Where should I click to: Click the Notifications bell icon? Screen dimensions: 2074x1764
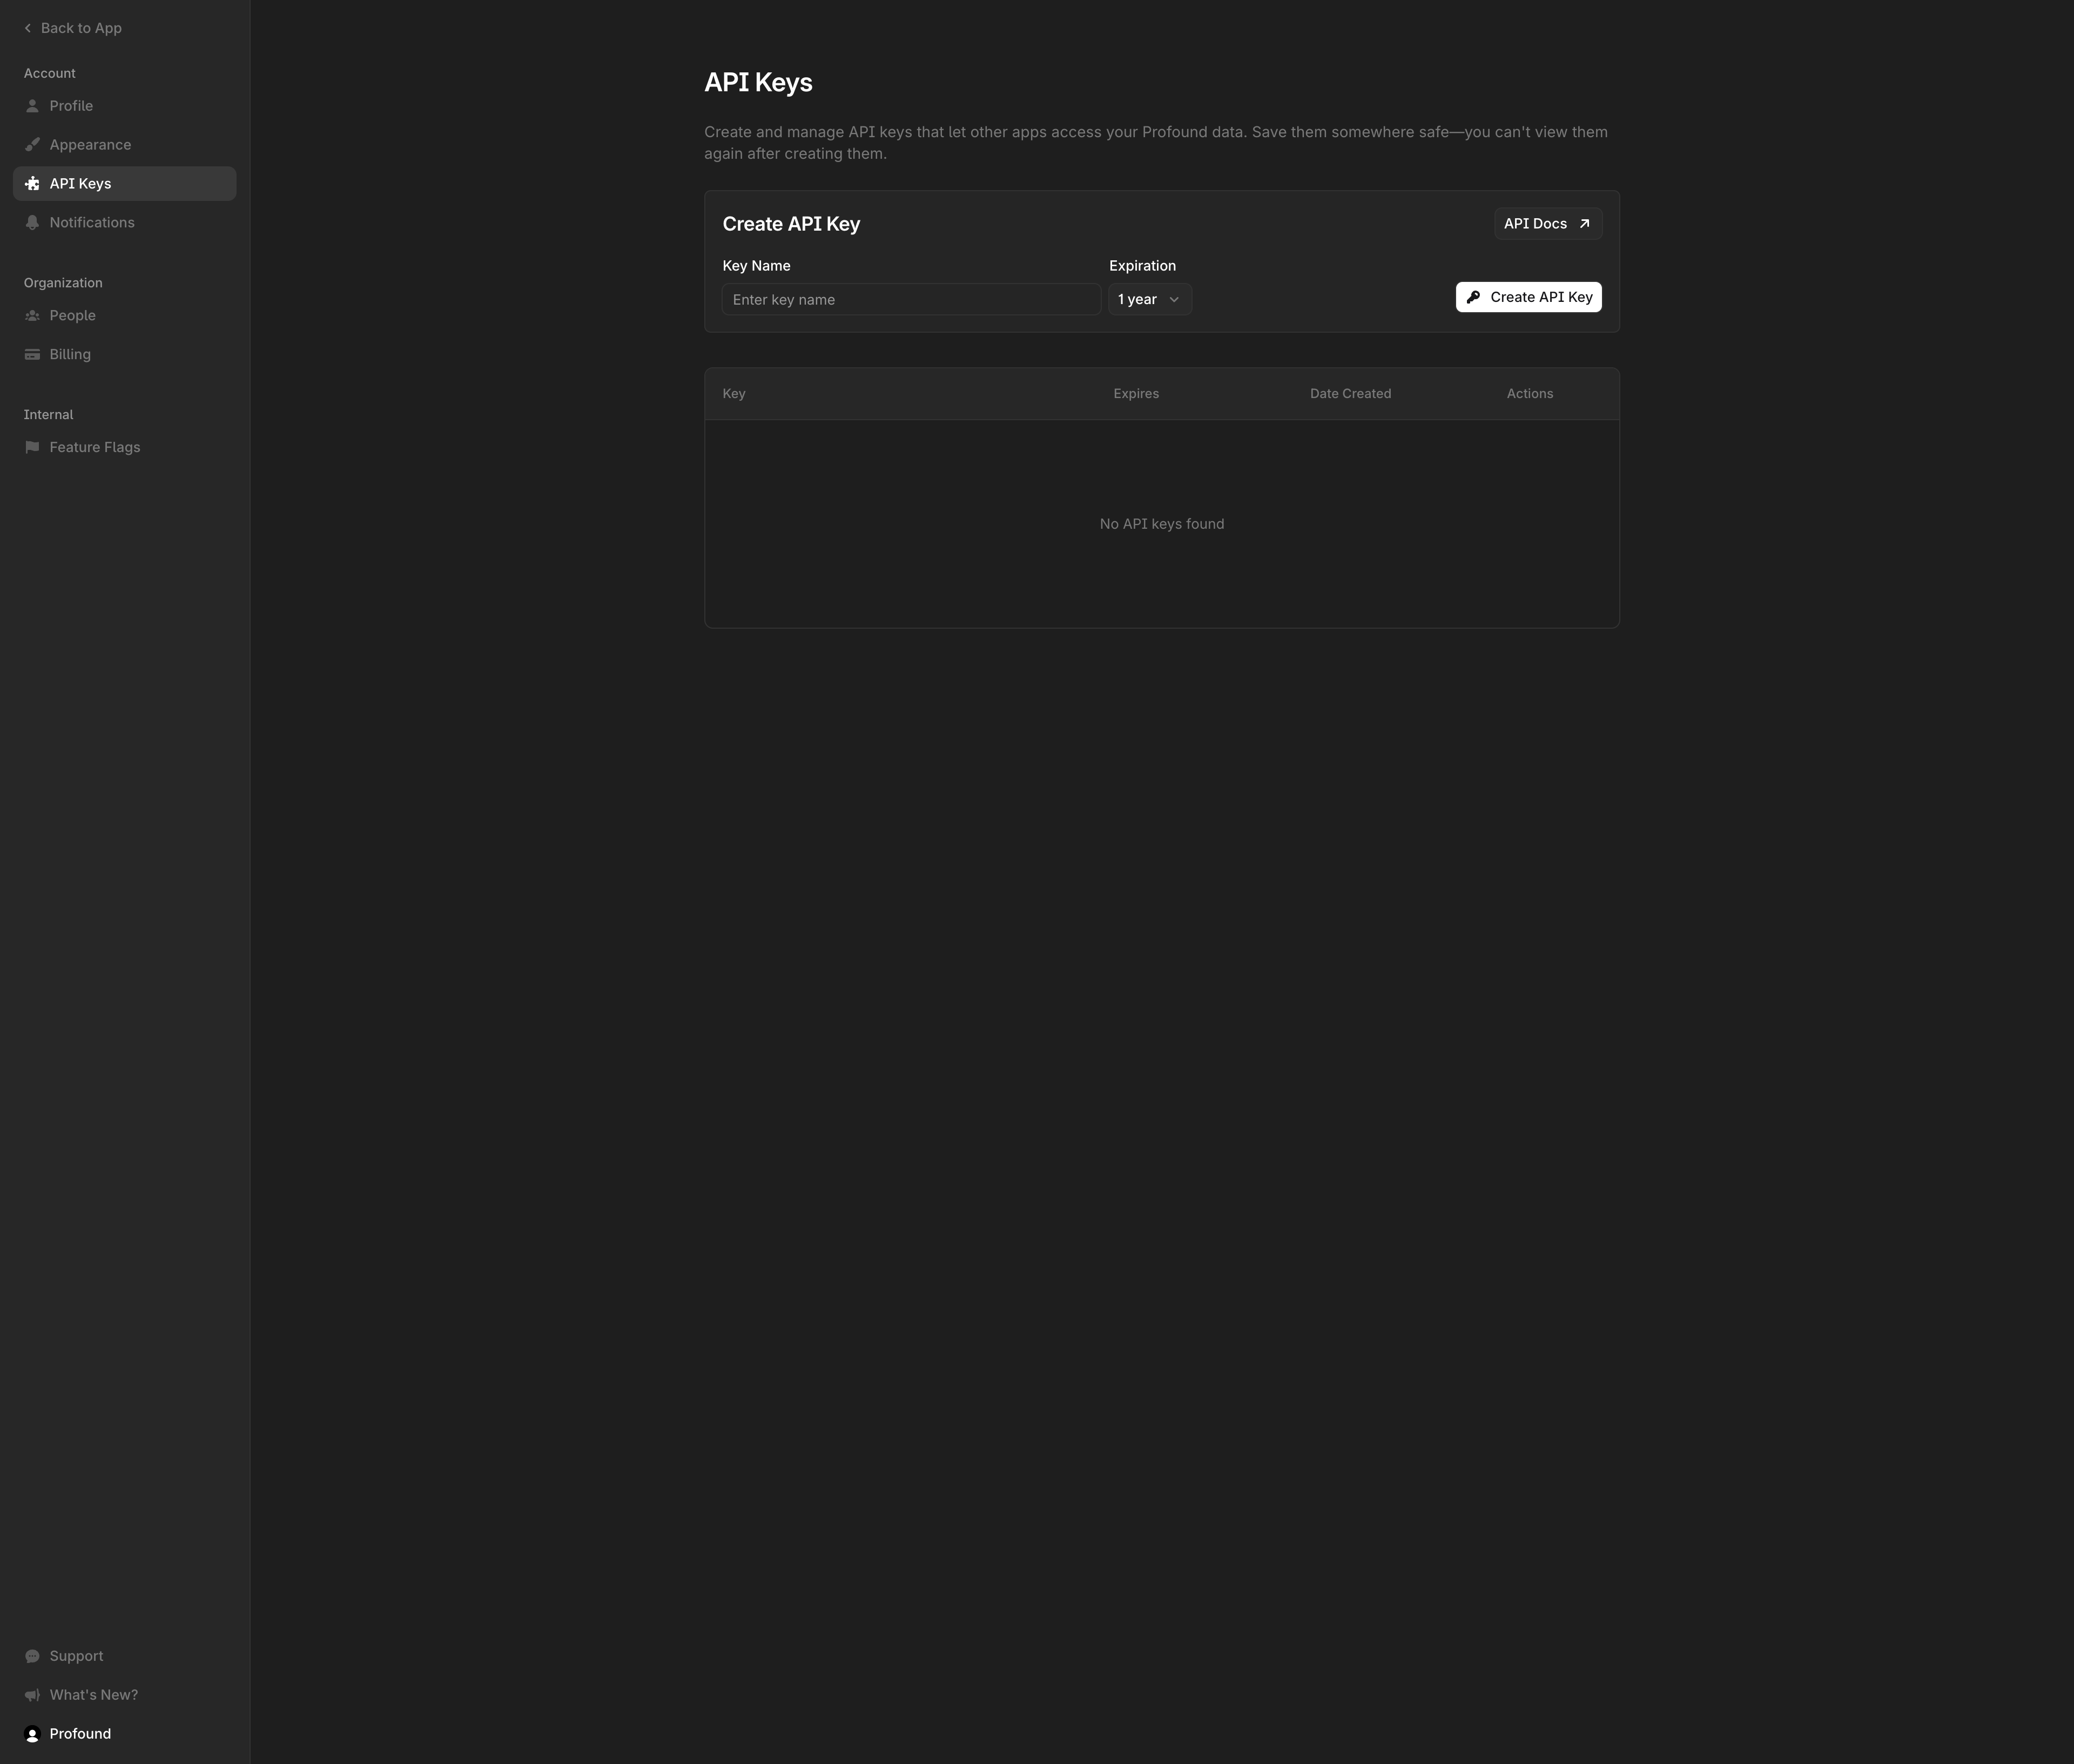click(33, 222)
